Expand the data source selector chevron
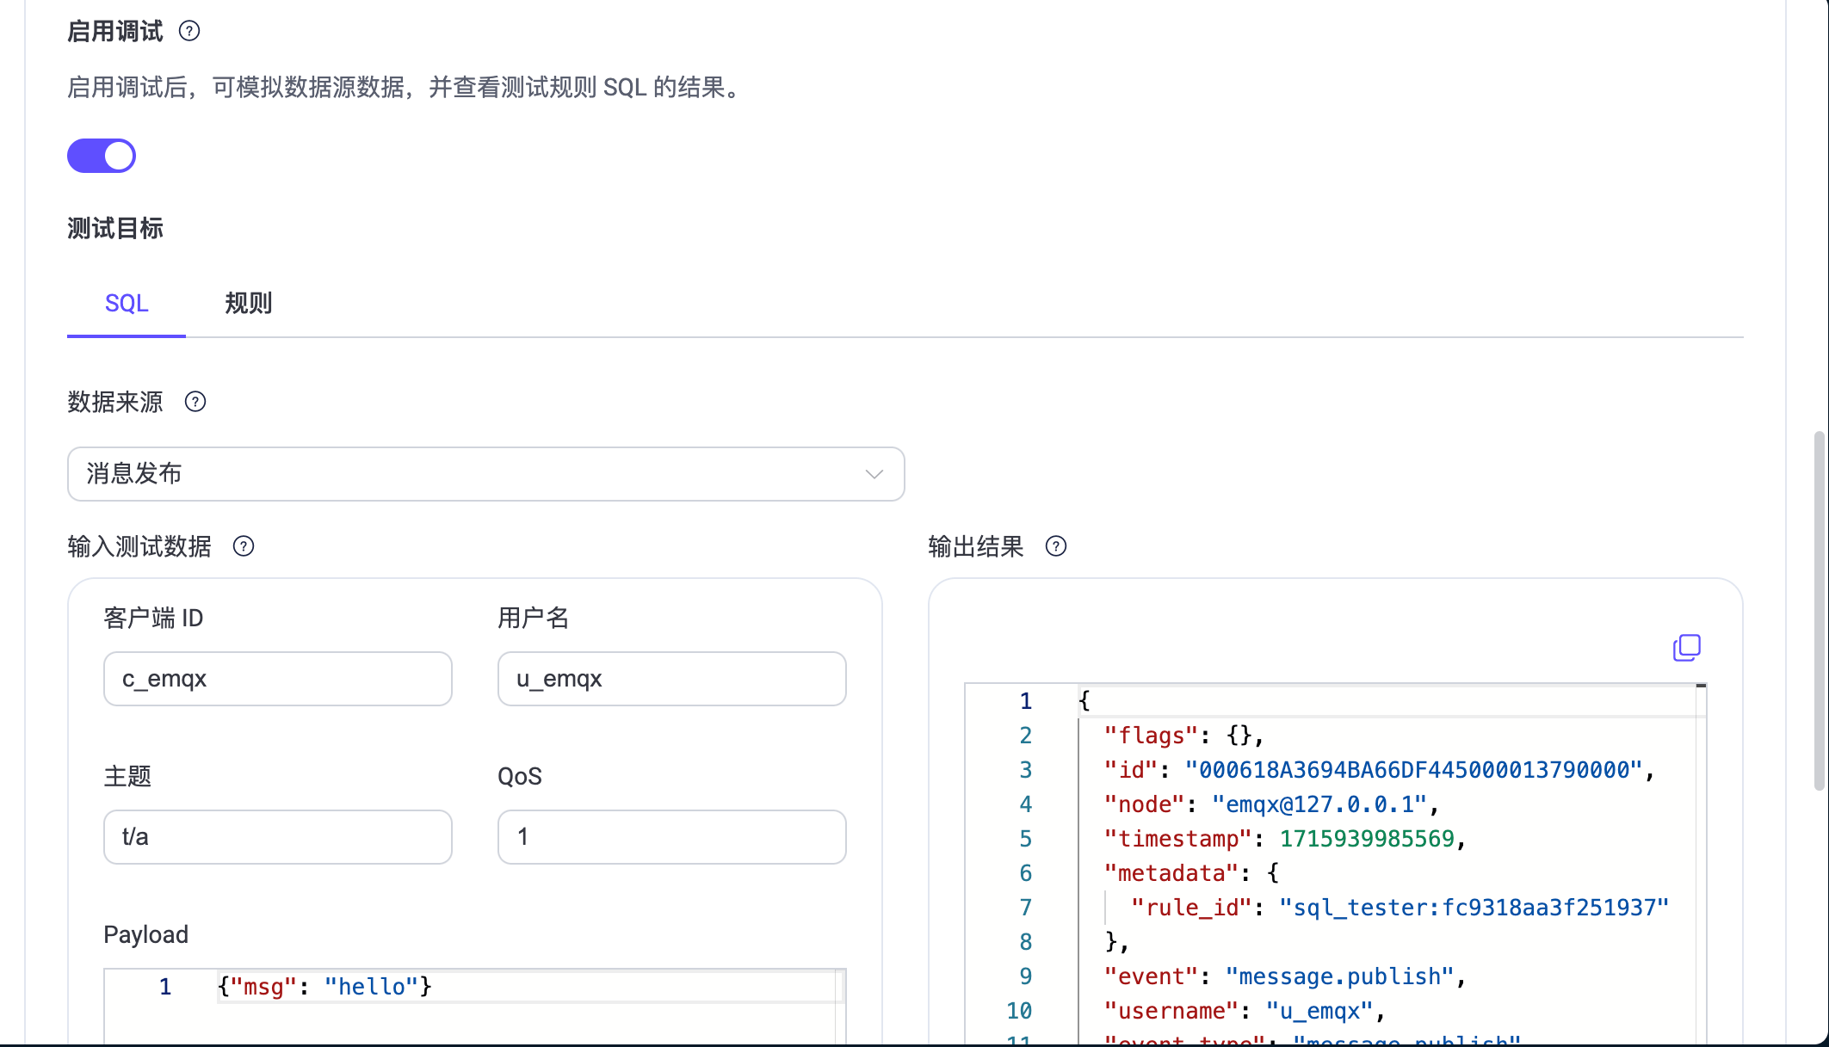This screenshot has width=1829, height=1047. click(873, 474)
